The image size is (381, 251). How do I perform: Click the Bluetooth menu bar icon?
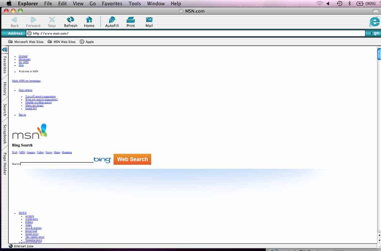349,3
